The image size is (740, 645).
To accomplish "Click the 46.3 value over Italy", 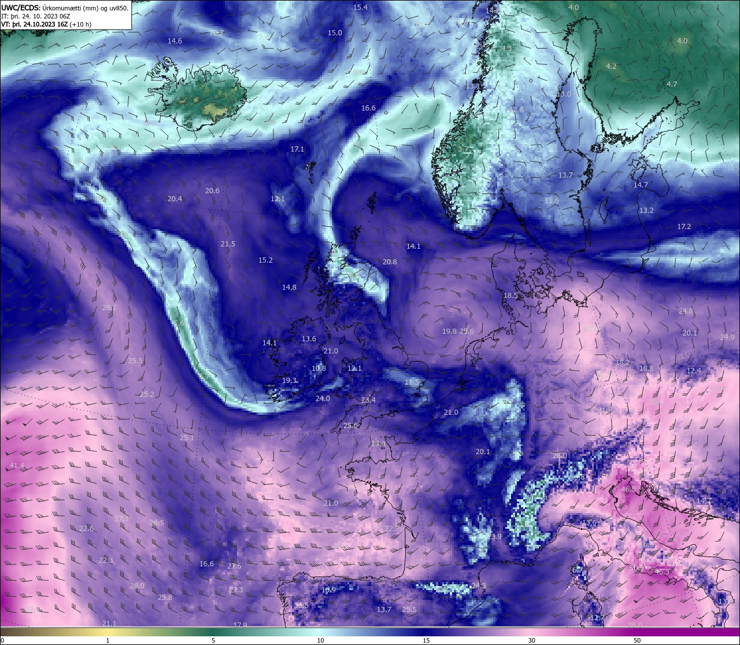I will 662,572.
